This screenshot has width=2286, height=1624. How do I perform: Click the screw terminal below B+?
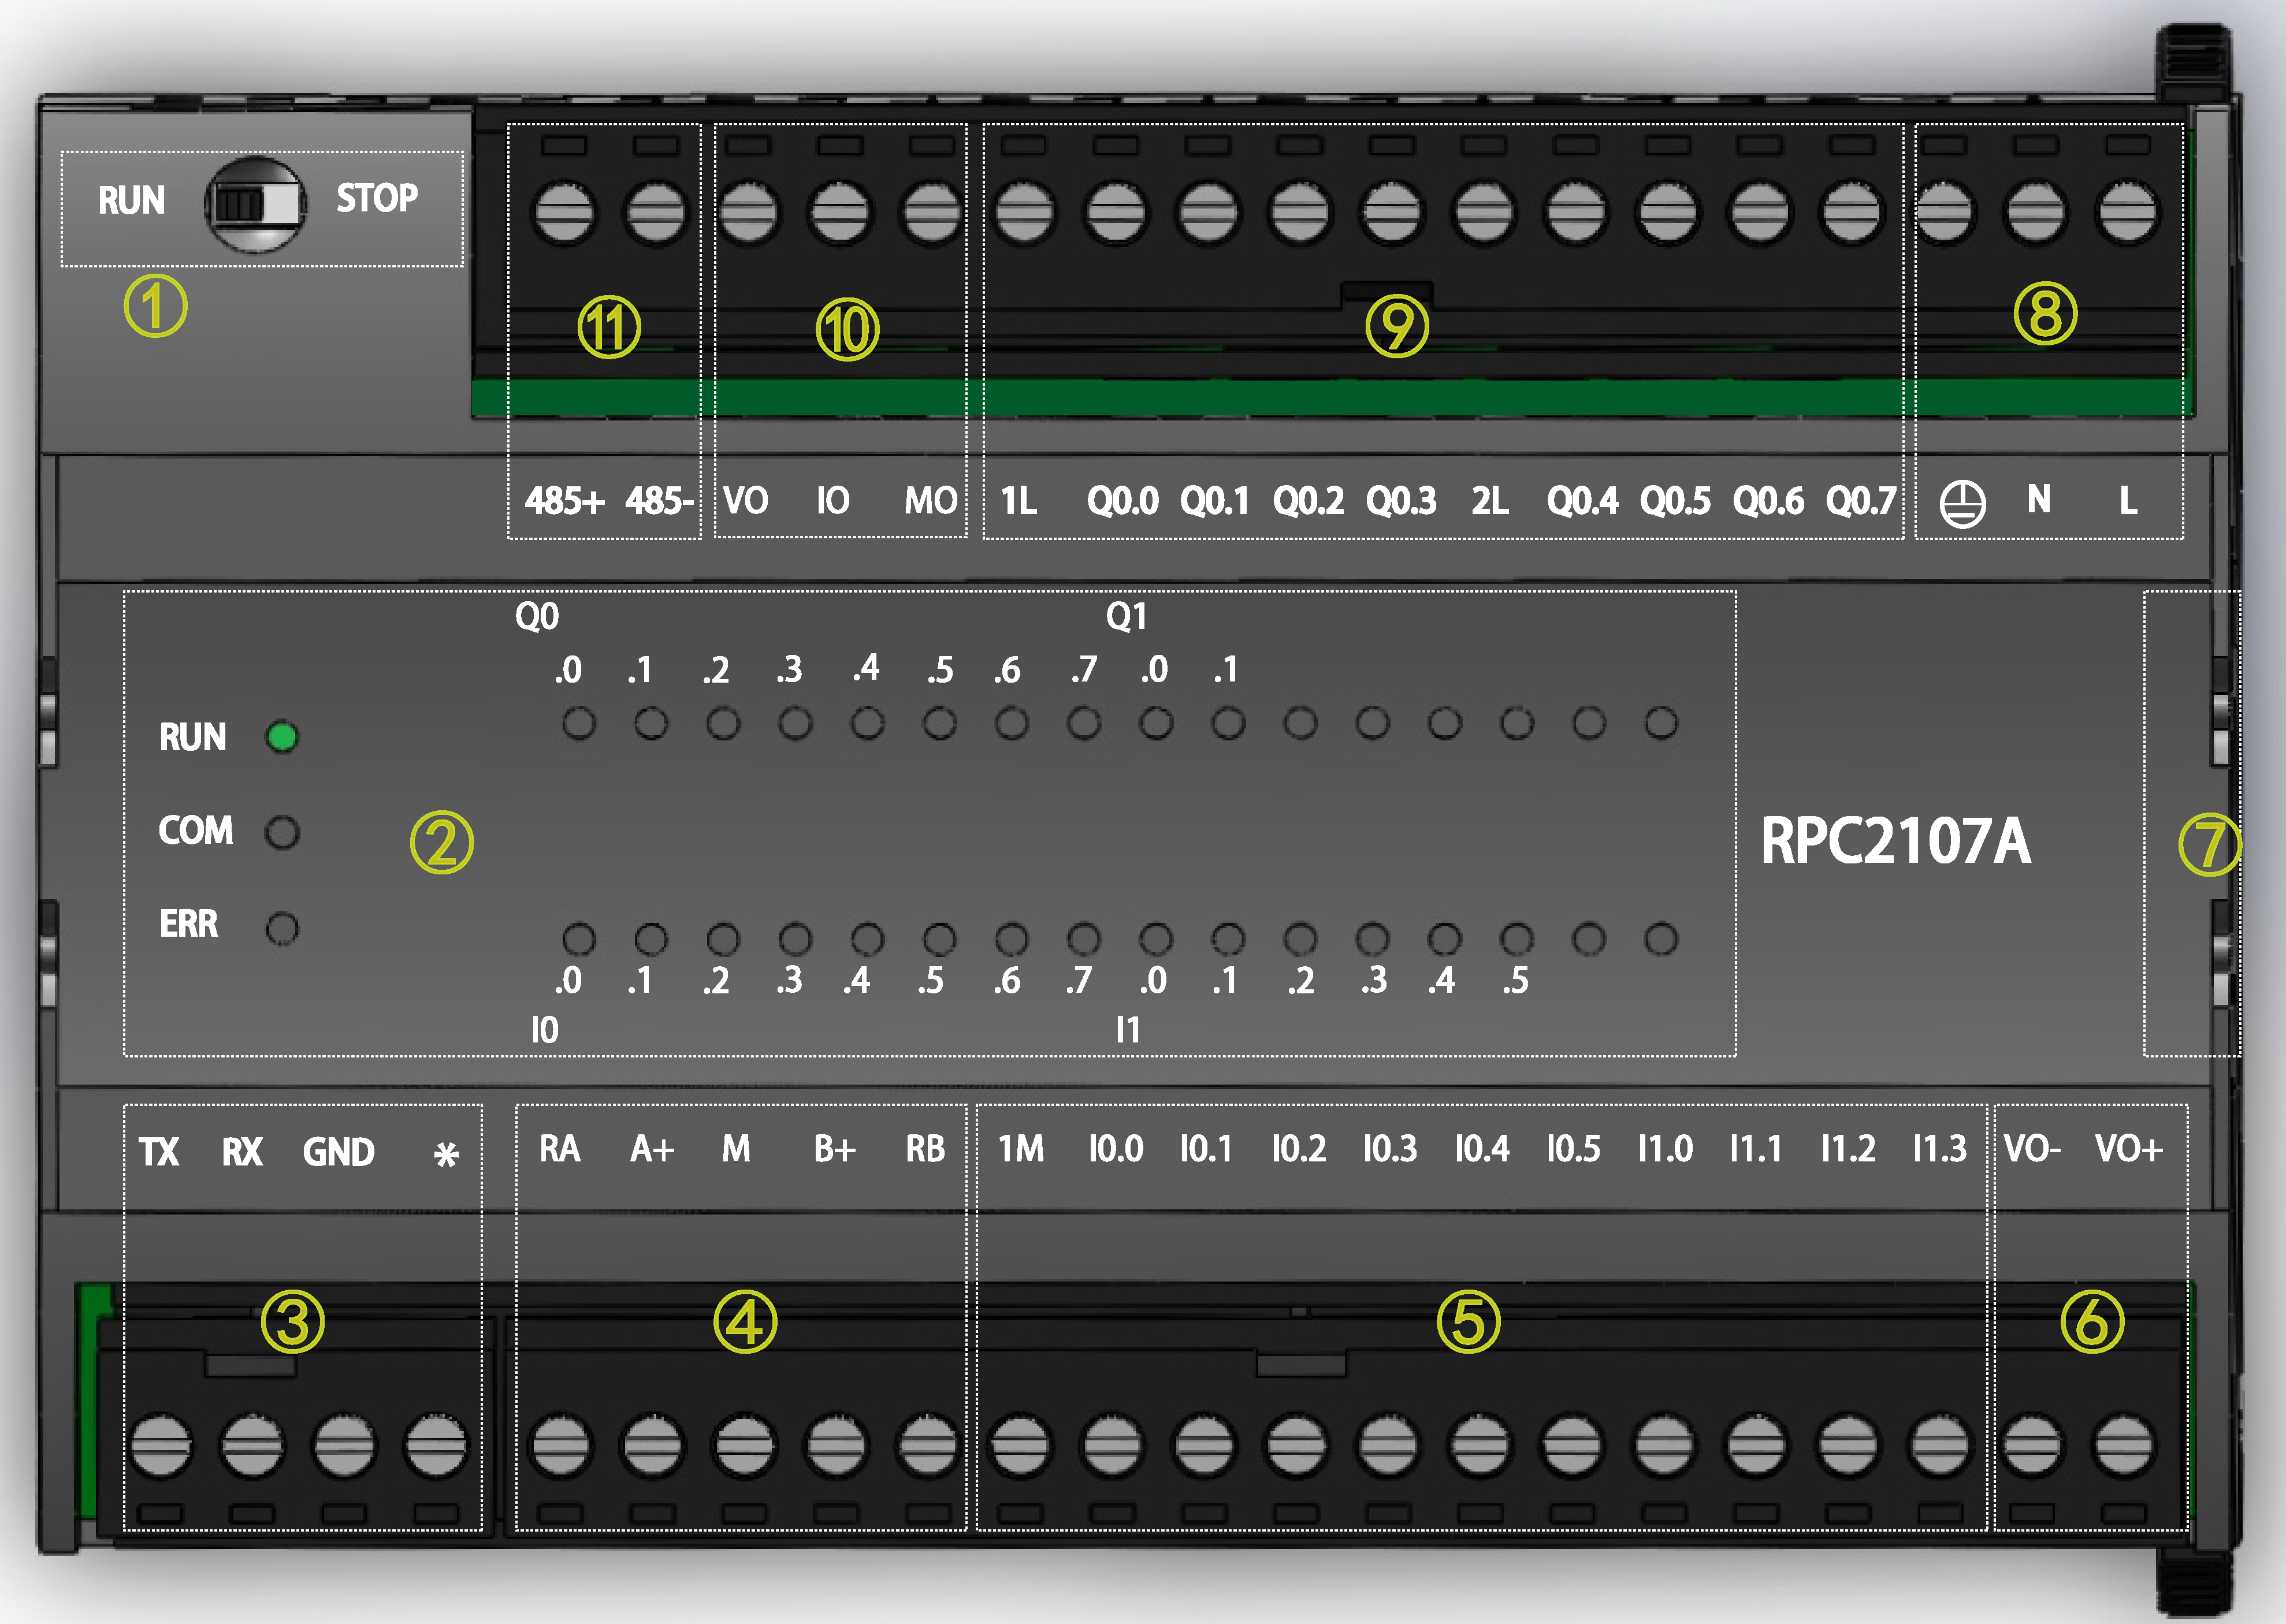tap(837, 1445)
